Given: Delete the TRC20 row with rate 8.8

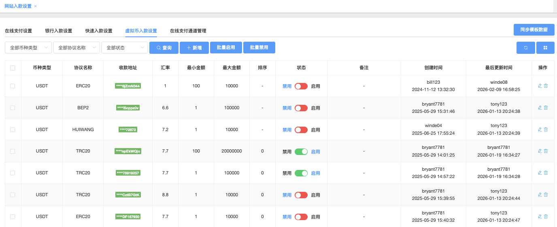Looking at the screenshot, I should click(546, 195).
